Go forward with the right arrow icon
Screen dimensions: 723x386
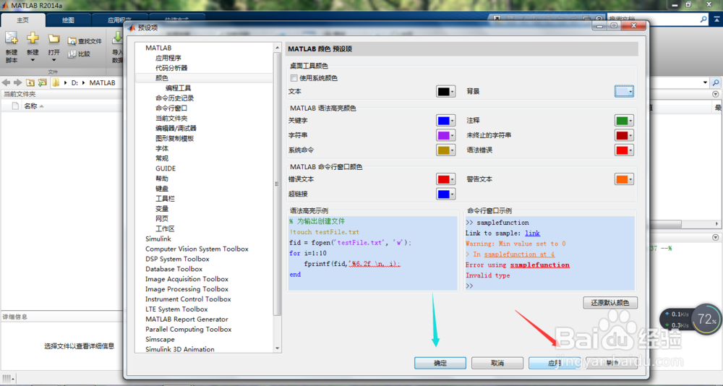point(17,82)
